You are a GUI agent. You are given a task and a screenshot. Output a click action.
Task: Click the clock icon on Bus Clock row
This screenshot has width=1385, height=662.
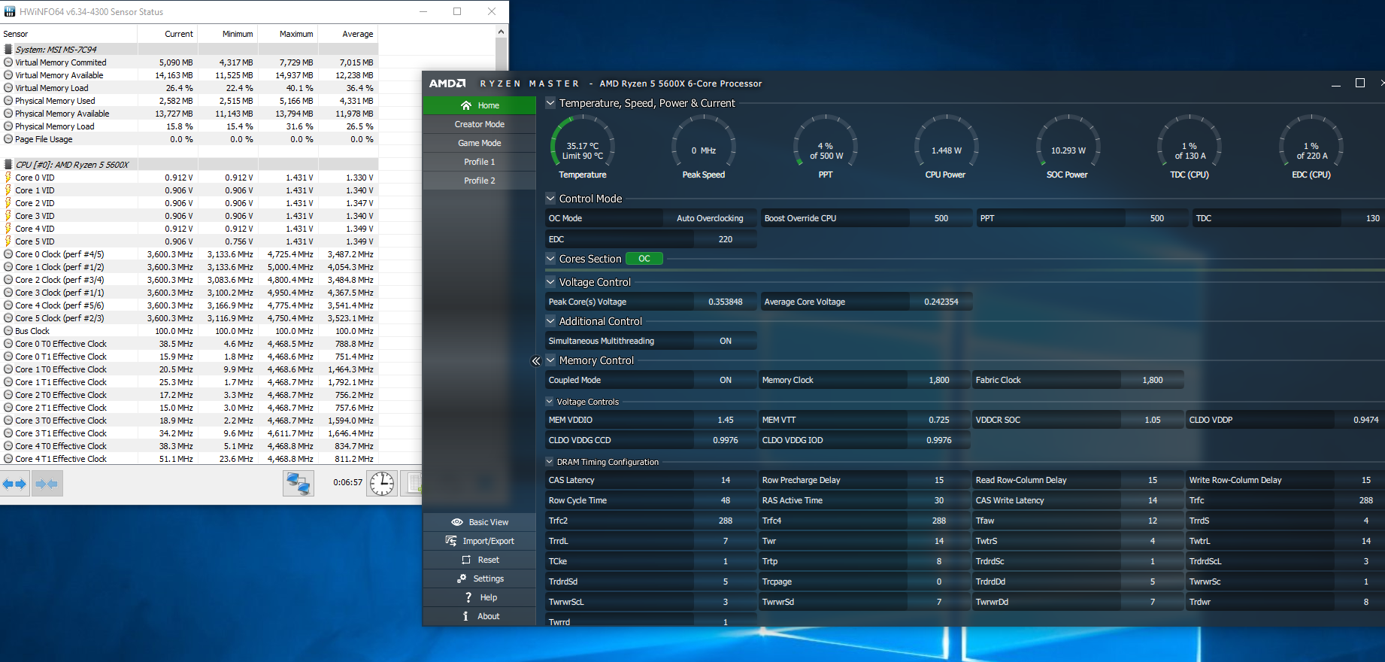[x=8, y=331]
